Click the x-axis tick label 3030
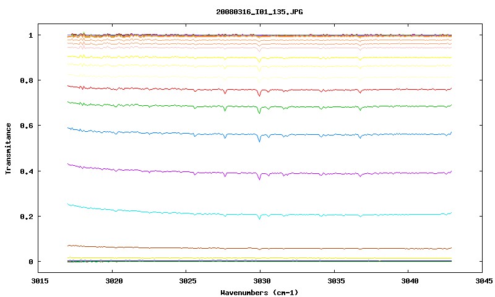Image resolution: width=495 pixels, height=297 pixels. (262, 281)
